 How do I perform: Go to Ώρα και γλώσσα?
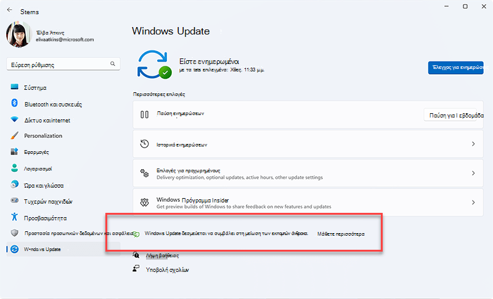pos(44,186)
